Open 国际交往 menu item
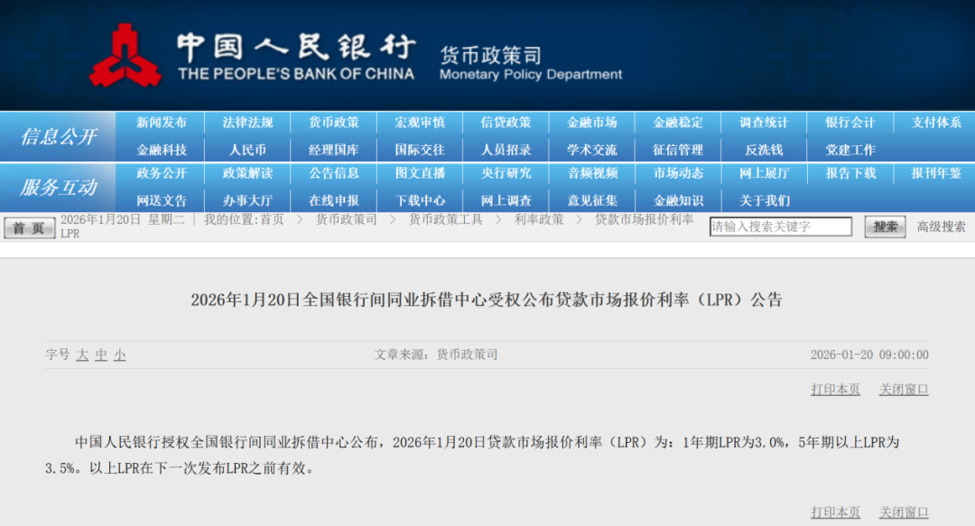The width and height of the screenshot is (975, 526). 420,150
